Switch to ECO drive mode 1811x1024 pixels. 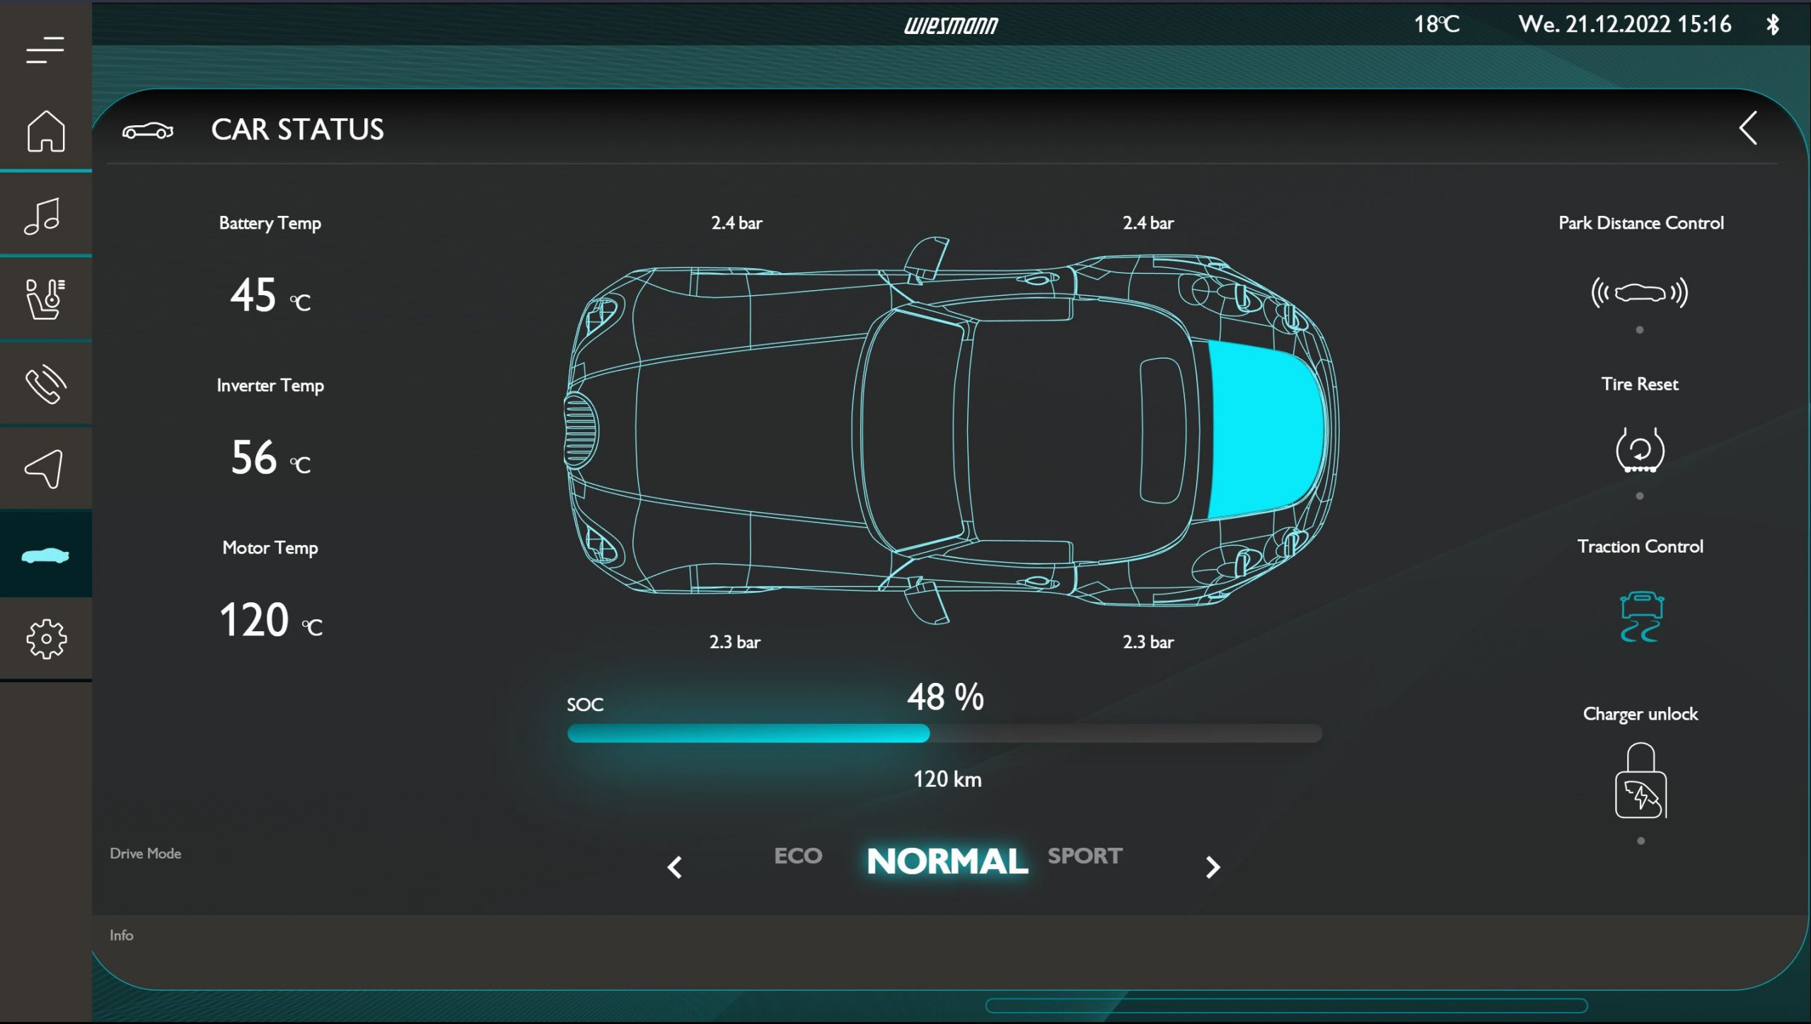[798, 856]
